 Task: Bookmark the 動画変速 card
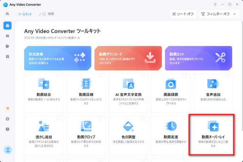(x=185, y=118)
